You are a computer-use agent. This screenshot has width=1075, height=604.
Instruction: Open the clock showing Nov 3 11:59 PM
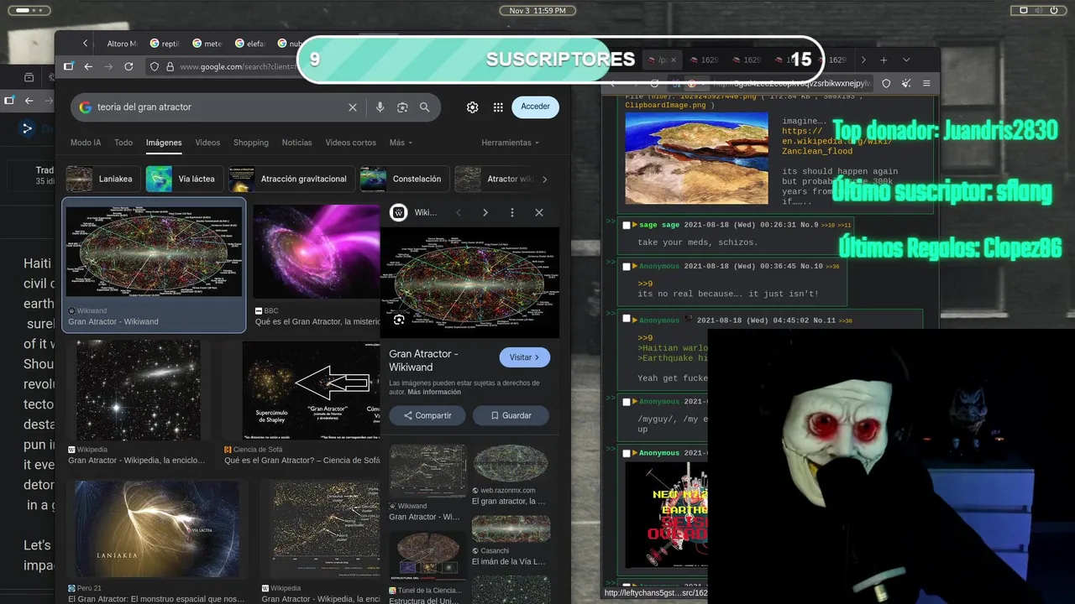point(537,10)
